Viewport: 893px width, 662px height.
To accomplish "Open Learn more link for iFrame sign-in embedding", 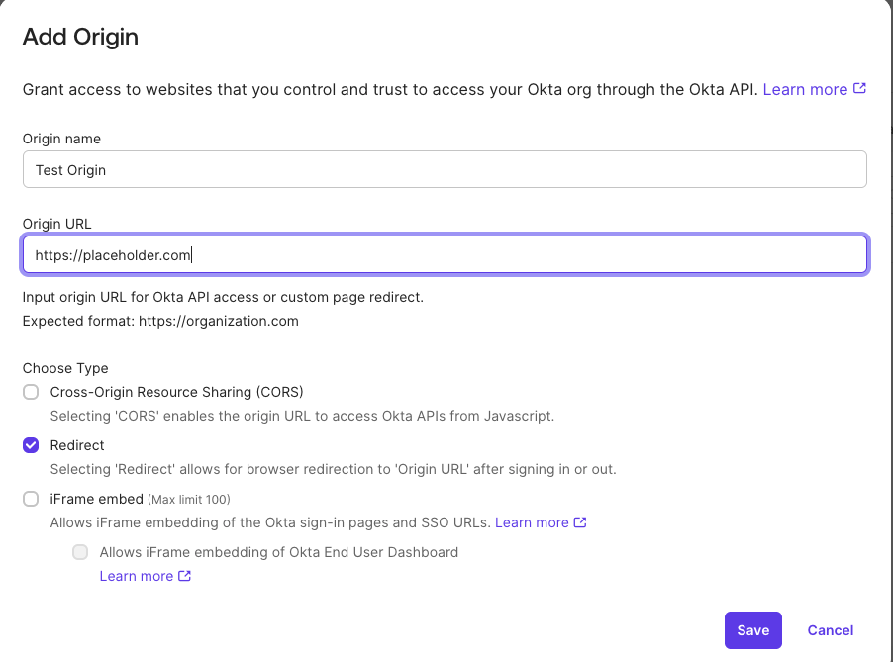I will tap(532, 522).
